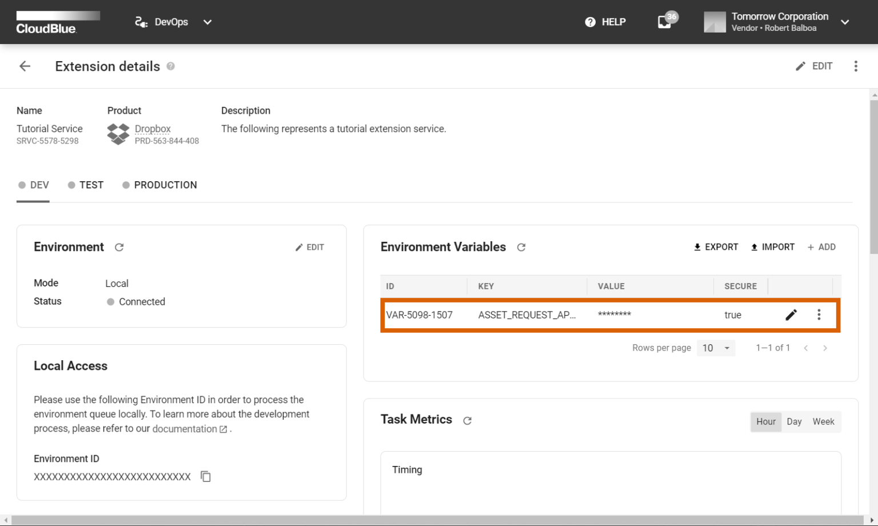The width and height of the screenshot is (878, 526).
Task: Switch to the PRODUCTION tab
Action: [x=159, y=185]
